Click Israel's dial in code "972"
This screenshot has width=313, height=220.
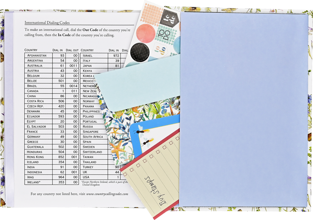[x=116, y=56]
